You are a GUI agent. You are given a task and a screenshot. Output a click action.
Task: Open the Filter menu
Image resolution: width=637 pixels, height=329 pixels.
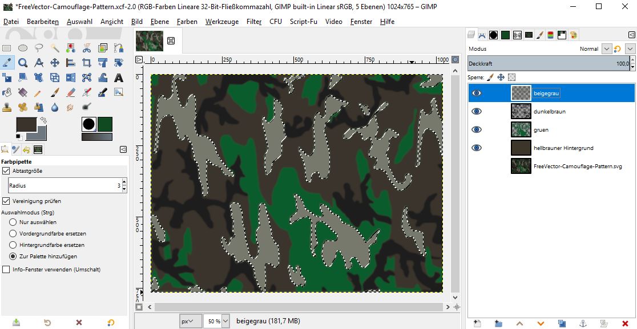(254, 22)
